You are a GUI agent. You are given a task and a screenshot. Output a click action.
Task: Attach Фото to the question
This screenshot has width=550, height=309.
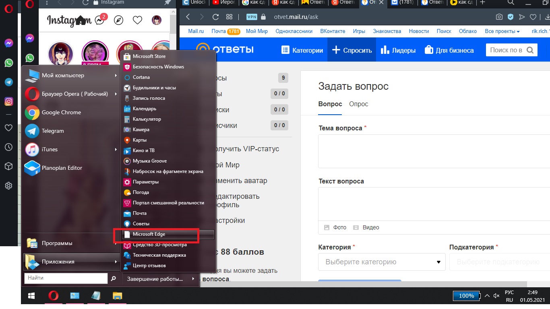(335, 228)
